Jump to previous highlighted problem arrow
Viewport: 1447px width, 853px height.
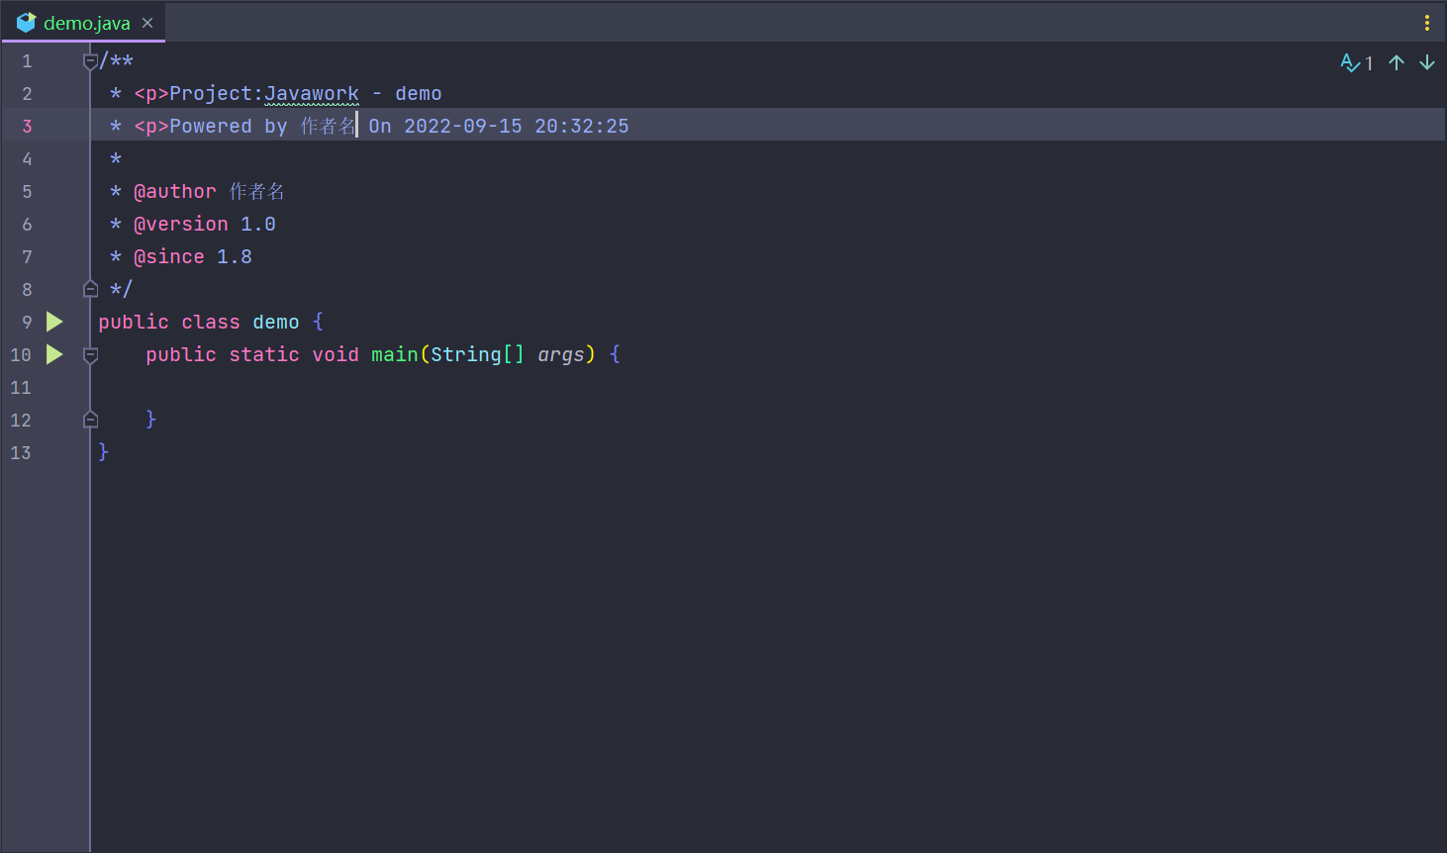point(1397,62)
